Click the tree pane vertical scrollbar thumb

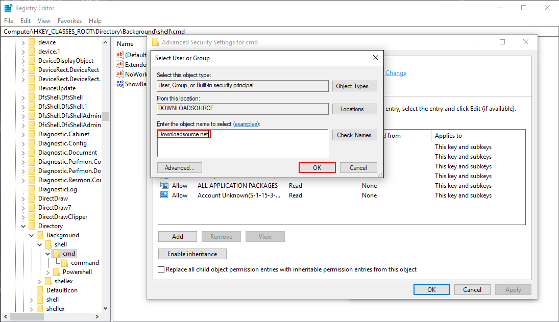coord(105,116)
